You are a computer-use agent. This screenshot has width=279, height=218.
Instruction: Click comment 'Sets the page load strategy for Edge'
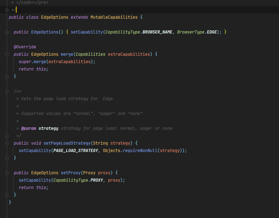(x=67, y=99)
